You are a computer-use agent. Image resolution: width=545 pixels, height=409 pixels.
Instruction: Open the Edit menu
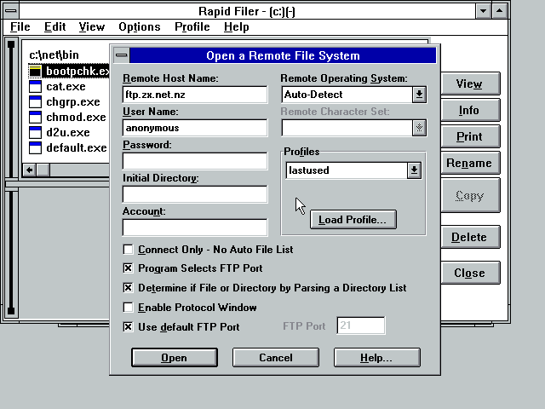coord(54,26)
